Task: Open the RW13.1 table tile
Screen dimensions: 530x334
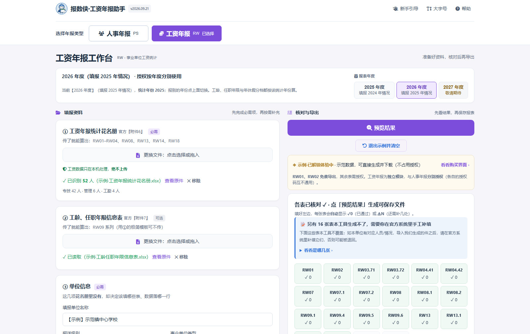Action: 454,319
